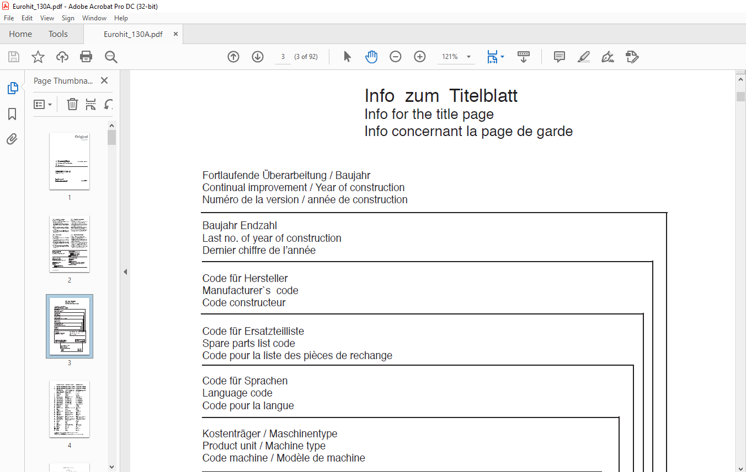Screen dimensions: 746x472
Task: Print the document via printer icon
Action: (x=86, y=57)
